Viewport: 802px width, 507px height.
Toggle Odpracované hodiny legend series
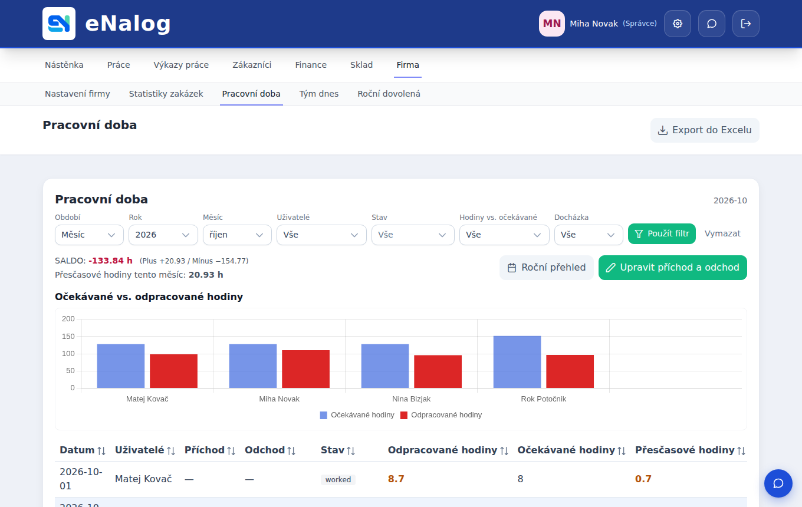tap(441, 415)
